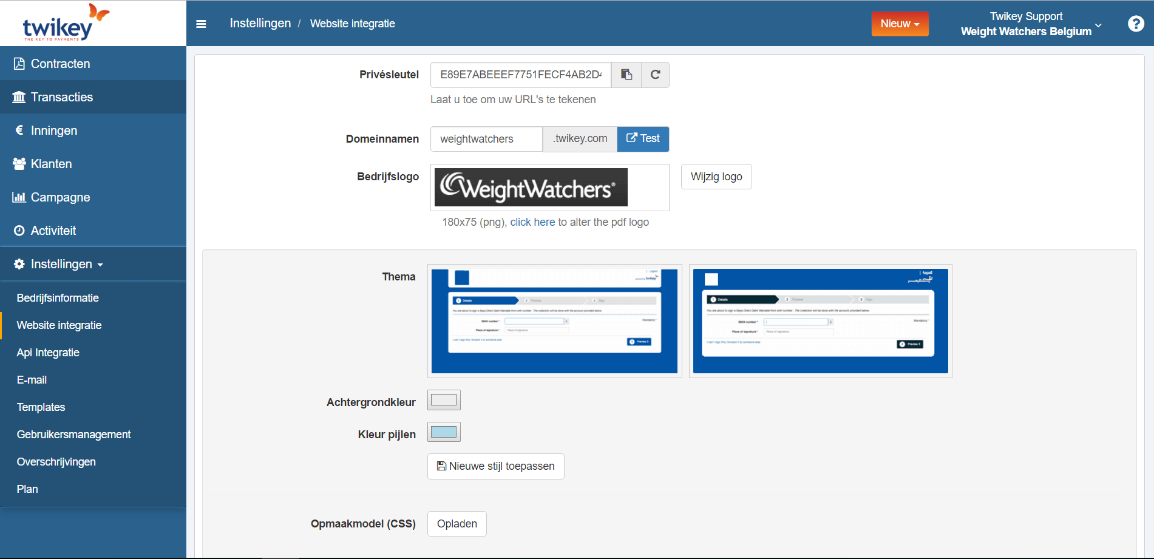Open the Achtergrondkleur color picker
Viewport: 1154px width, 559px height.
click(x=444, y=400)
